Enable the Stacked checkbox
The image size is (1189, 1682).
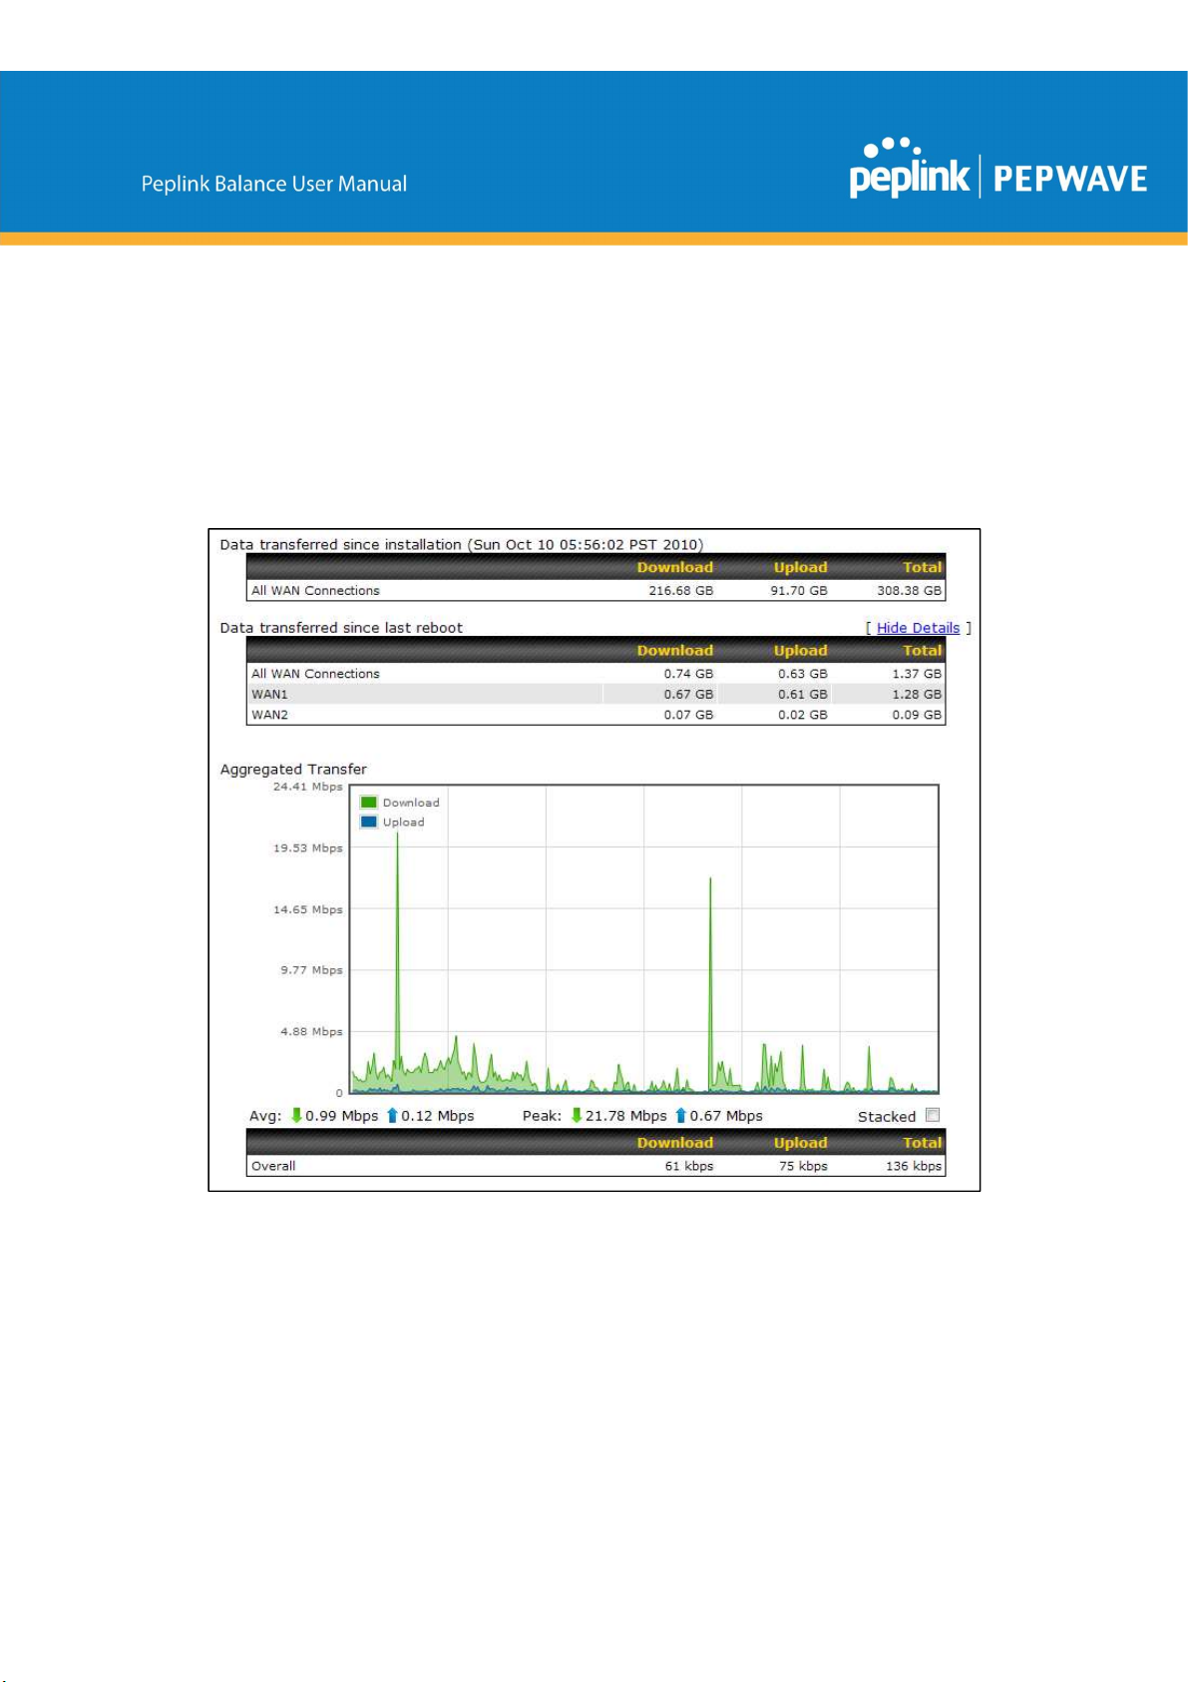pos(933,1115)
